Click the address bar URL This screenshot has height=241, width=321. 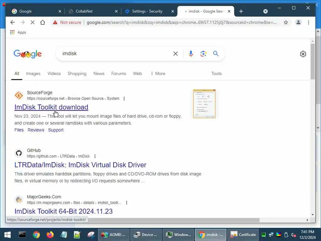tap(182, 22)
